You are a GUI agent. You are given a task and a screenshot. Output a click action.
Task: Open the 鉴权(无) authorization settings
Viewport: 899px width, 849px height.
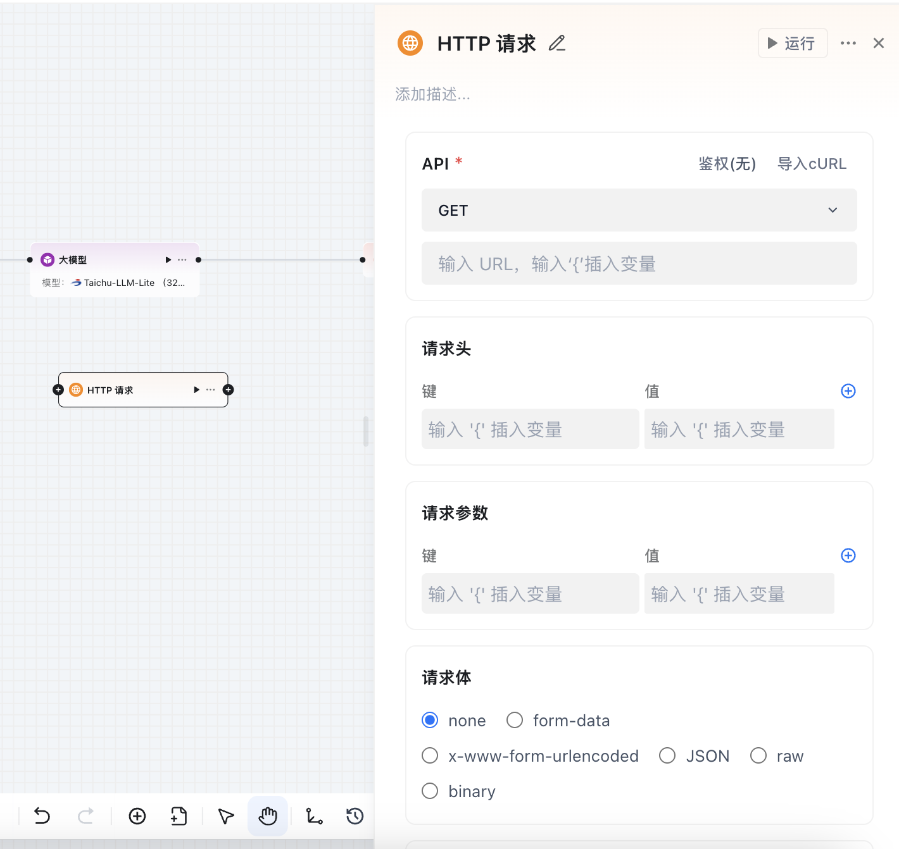point(727,164)
